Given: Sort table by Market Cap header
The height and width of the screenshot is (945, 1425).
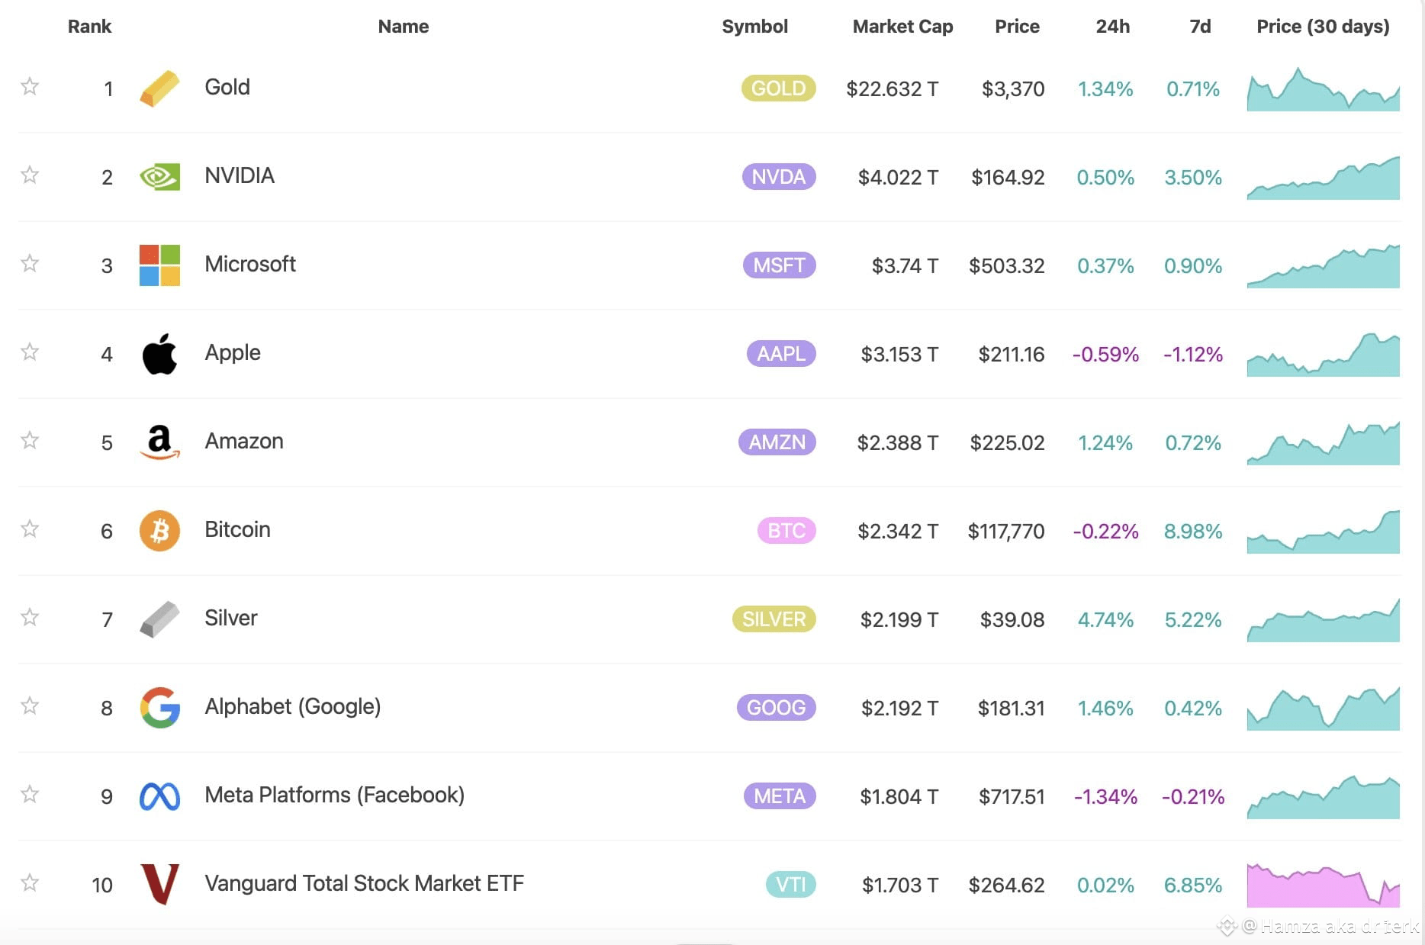Looking at the screenshot, I should [x=902, y=27].
